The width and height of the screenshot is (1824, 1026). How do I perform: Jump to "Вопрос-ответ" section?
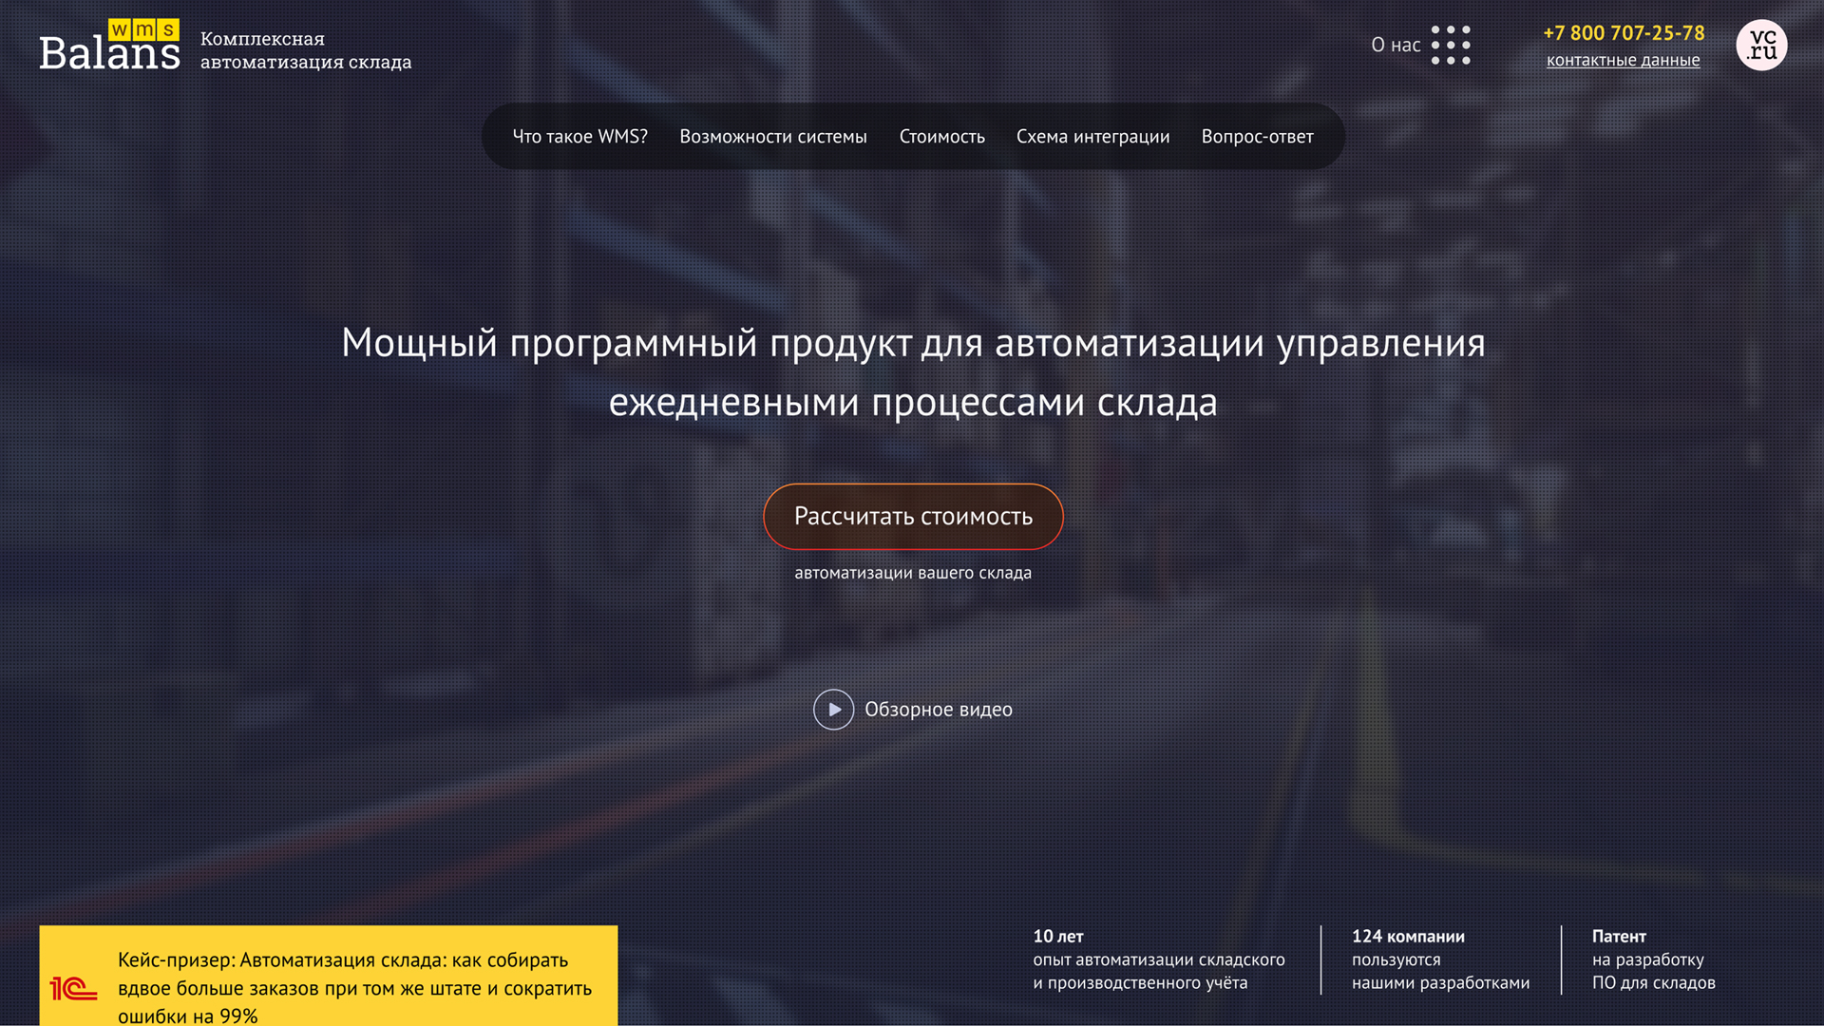1257,137
